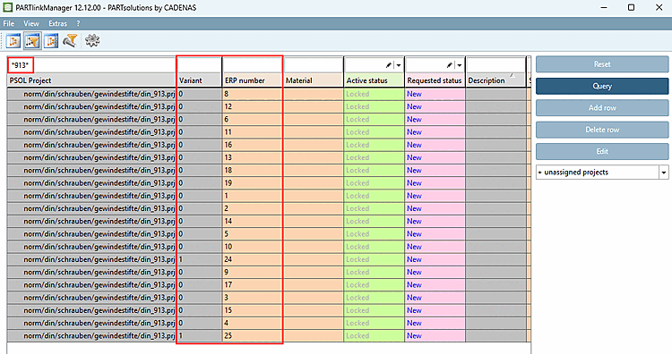672x354 pixels.
Task: Open the Active status filter dropdown arrow
Action: (x=399, y=65)
